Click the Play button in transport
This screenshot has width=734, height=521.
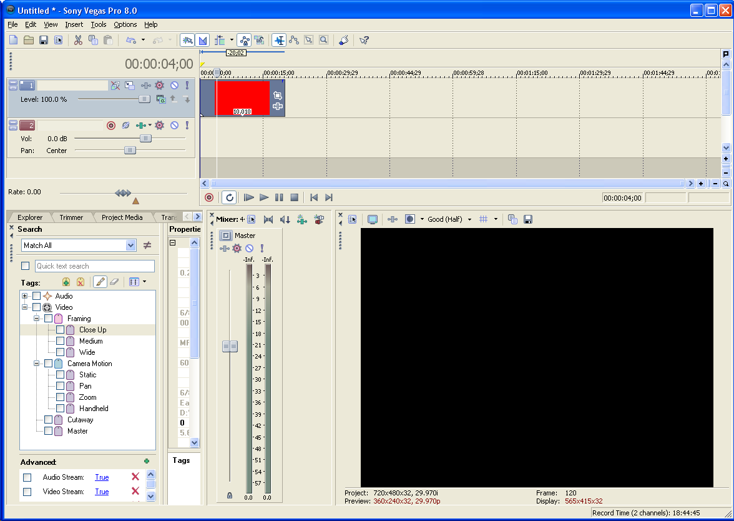pos(264,197)
